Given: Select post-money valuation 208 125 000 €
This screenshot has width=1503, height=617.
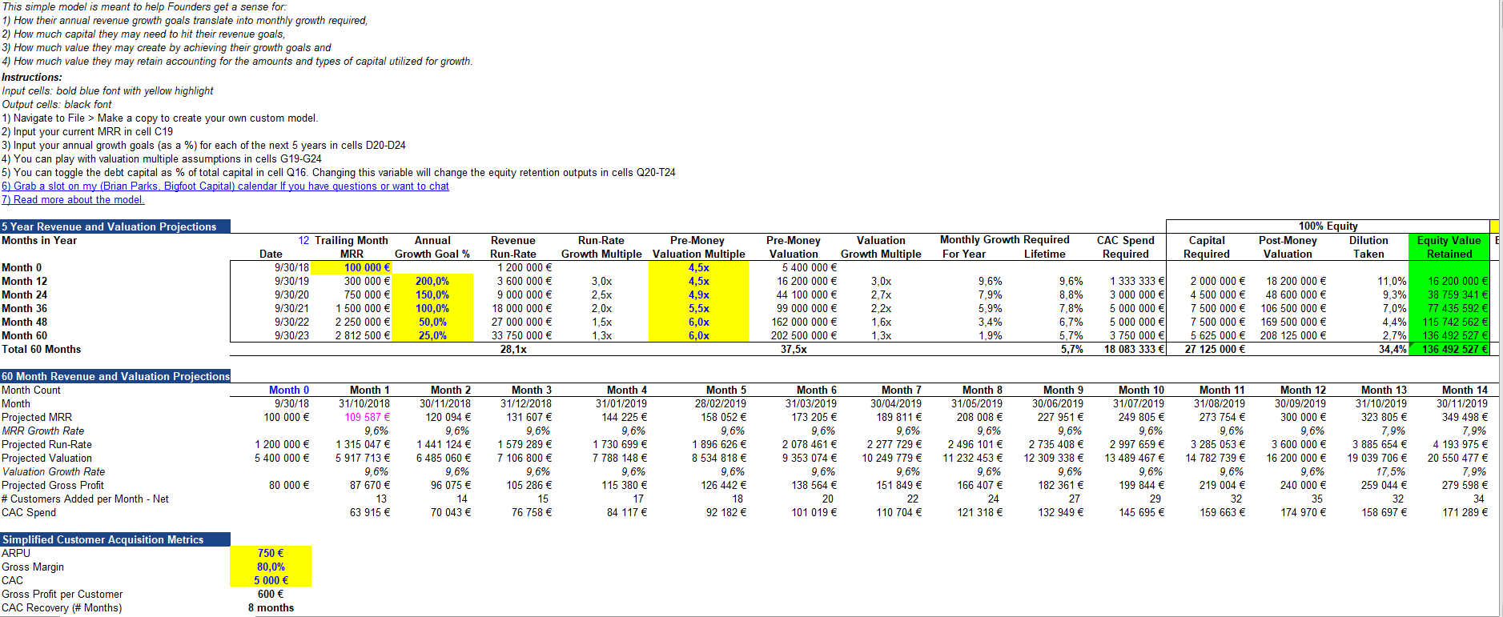Looking at the screenshot, I should (1292, 335).
